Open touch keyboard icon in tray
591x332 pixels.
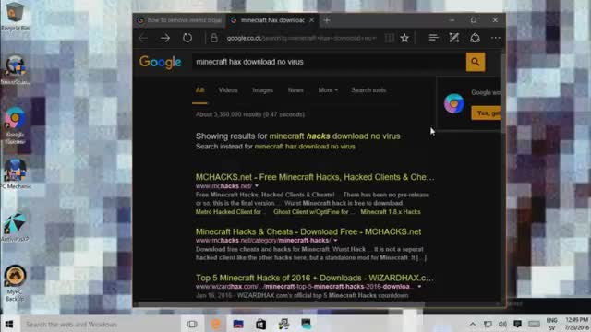[534, 324]
